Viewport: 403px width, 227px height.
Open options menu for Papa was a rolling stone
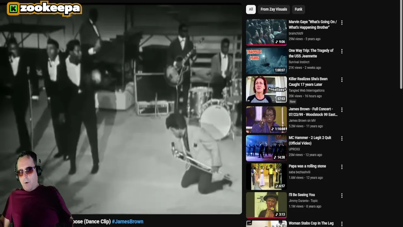pyautogui.click(x=342, y=167)
